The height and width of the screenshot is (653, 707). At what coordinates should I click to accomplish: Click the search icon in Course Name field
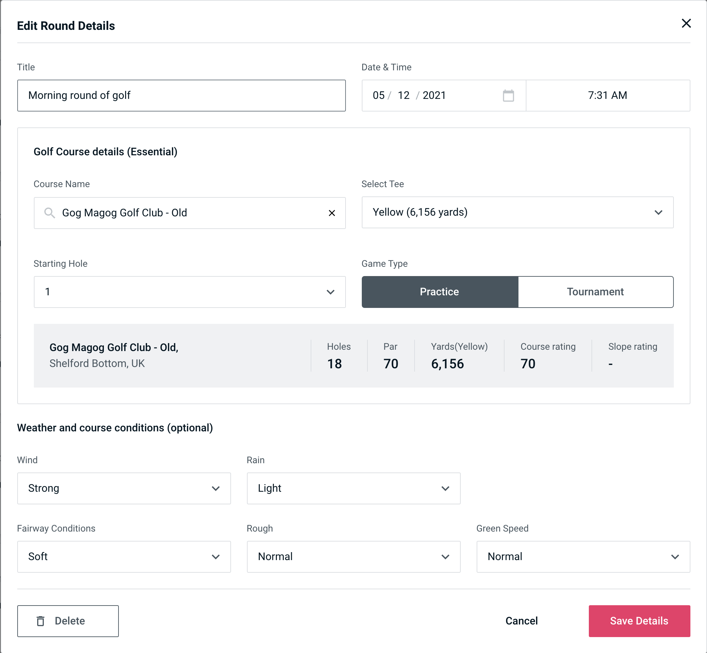pyautogui.click(x=49, y=212)
